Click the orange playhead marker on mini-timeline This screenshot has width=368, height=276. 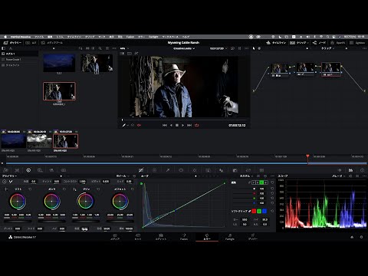pyautogui.click(x=307, y=156)
